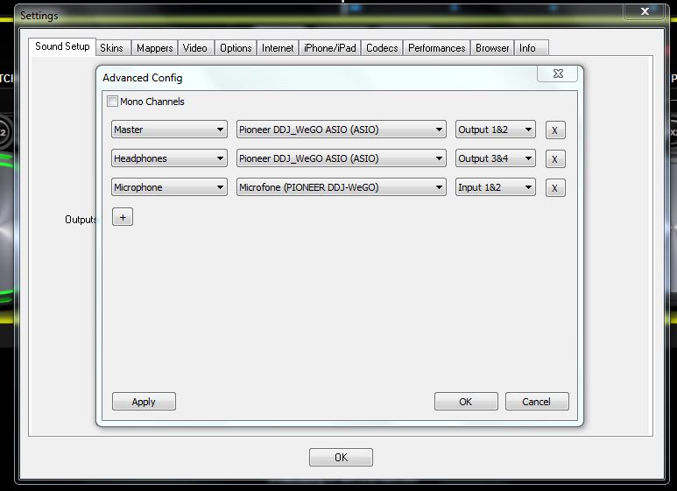Close the Advanced Config dialog
Image resolution: width=677 pixels, height=491 pixels.
(x=558, y=74)
